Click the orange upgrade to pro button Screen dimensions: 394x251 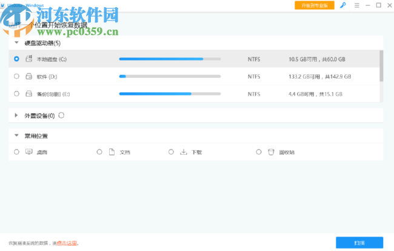pos(315,5)
